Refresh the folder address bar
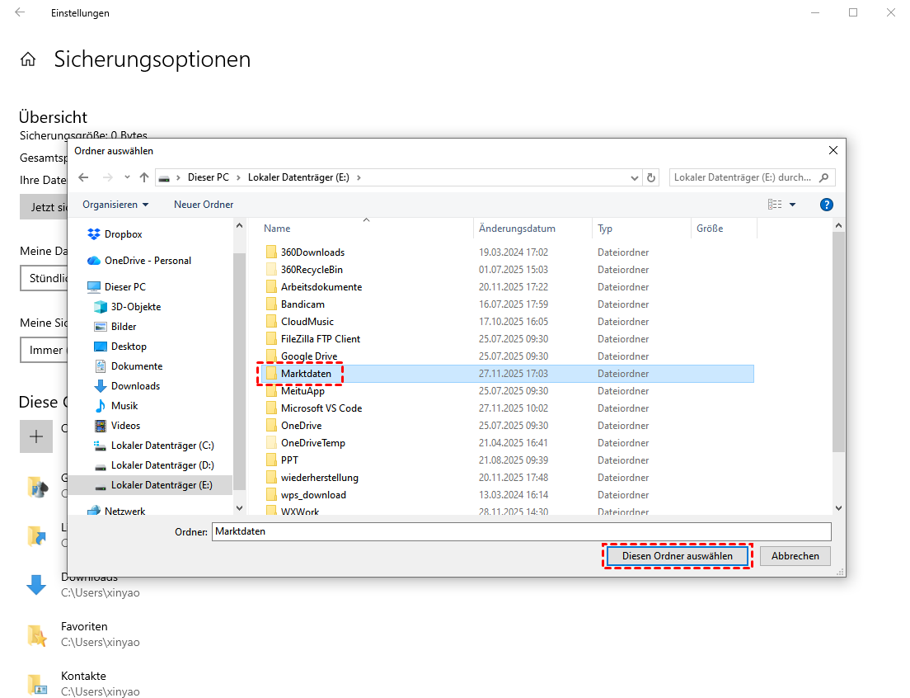This screenshot has width=910, height=698. click(651, 177)
